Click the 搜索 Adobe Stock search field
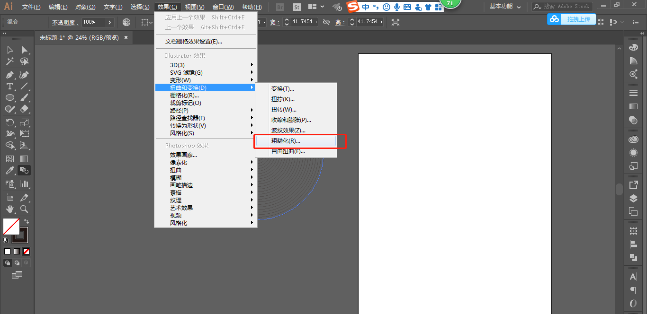The width and height of the screenshot is (647, 314). (561, 7)
